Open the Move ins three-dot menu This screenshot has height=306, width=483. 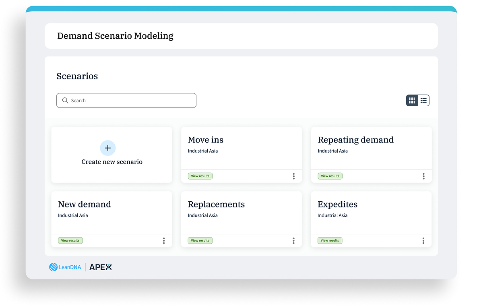294,176
